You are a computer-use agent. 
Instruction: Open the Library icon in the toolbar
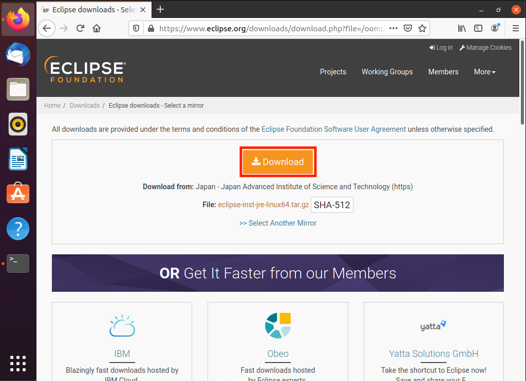coord(462,28)
